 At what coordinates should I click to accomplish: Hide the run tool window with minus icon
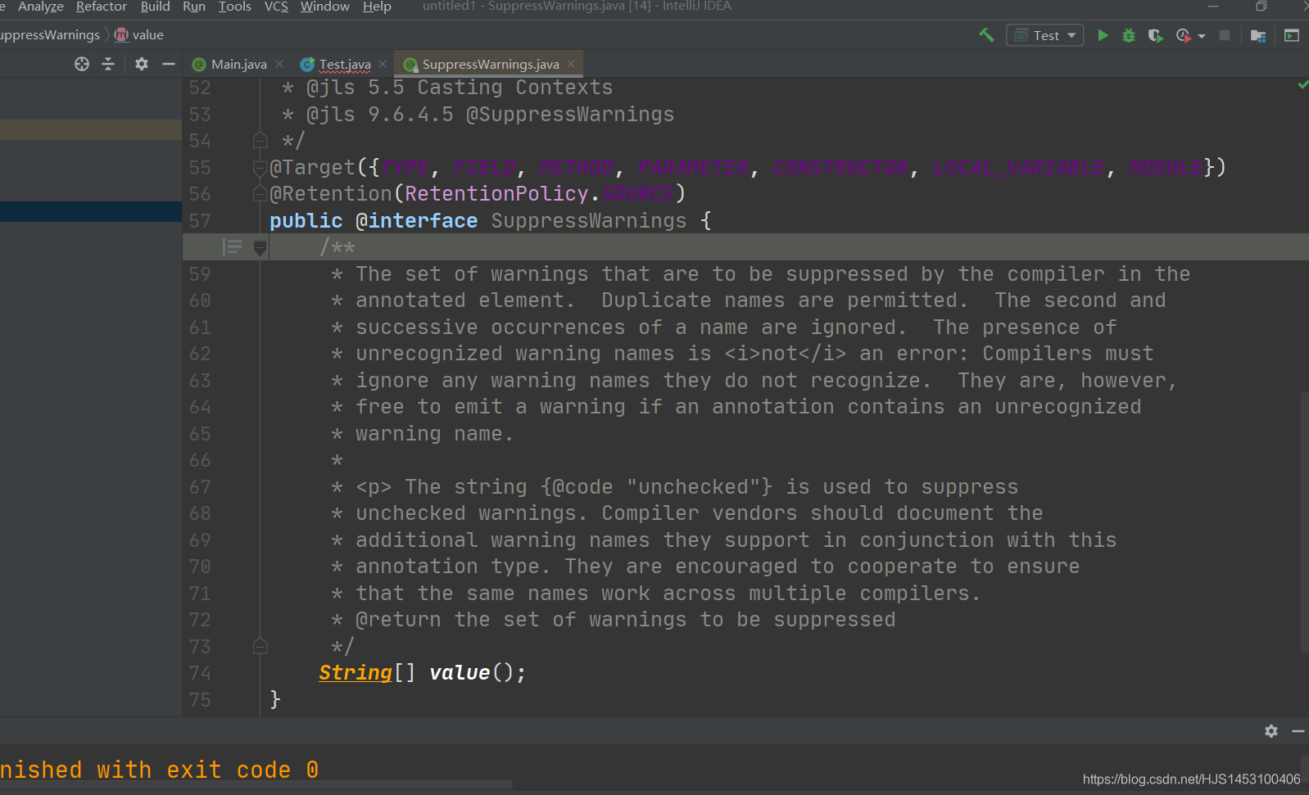coord(1298,731)
